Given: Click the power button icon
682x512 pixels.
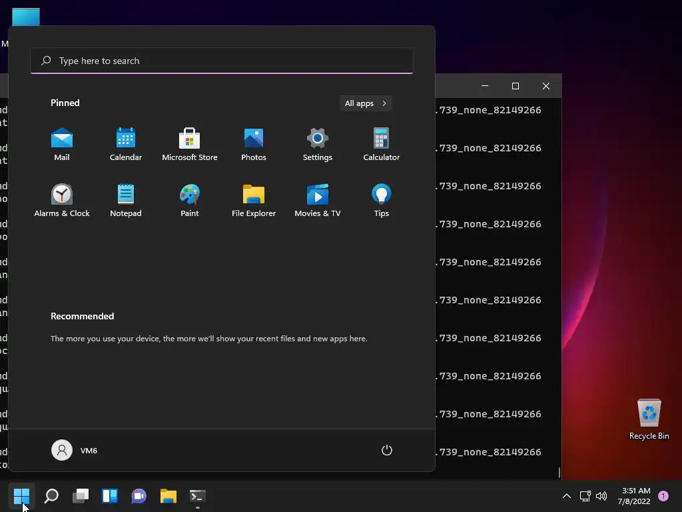Looking at the screenshot, I should (x=387, y=450).
